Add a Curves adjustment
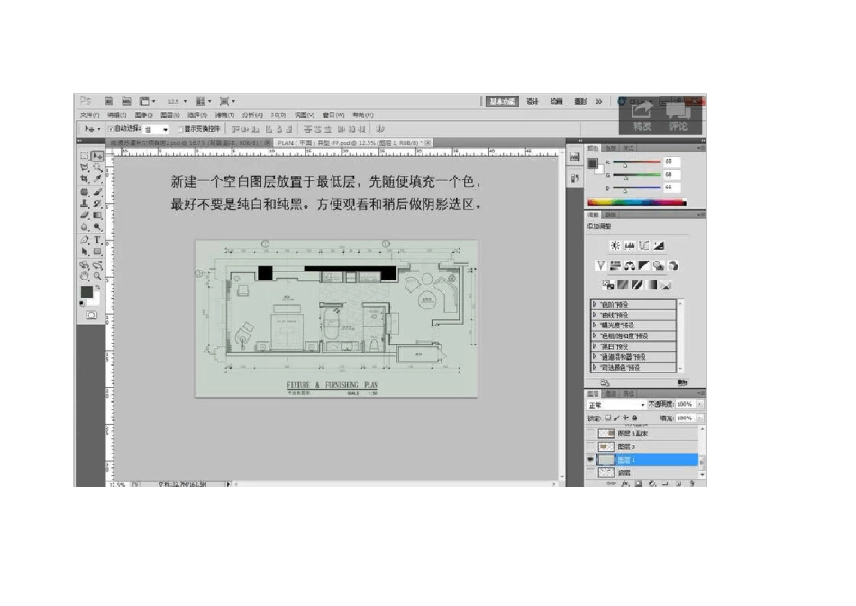 [x=644, y=245]
